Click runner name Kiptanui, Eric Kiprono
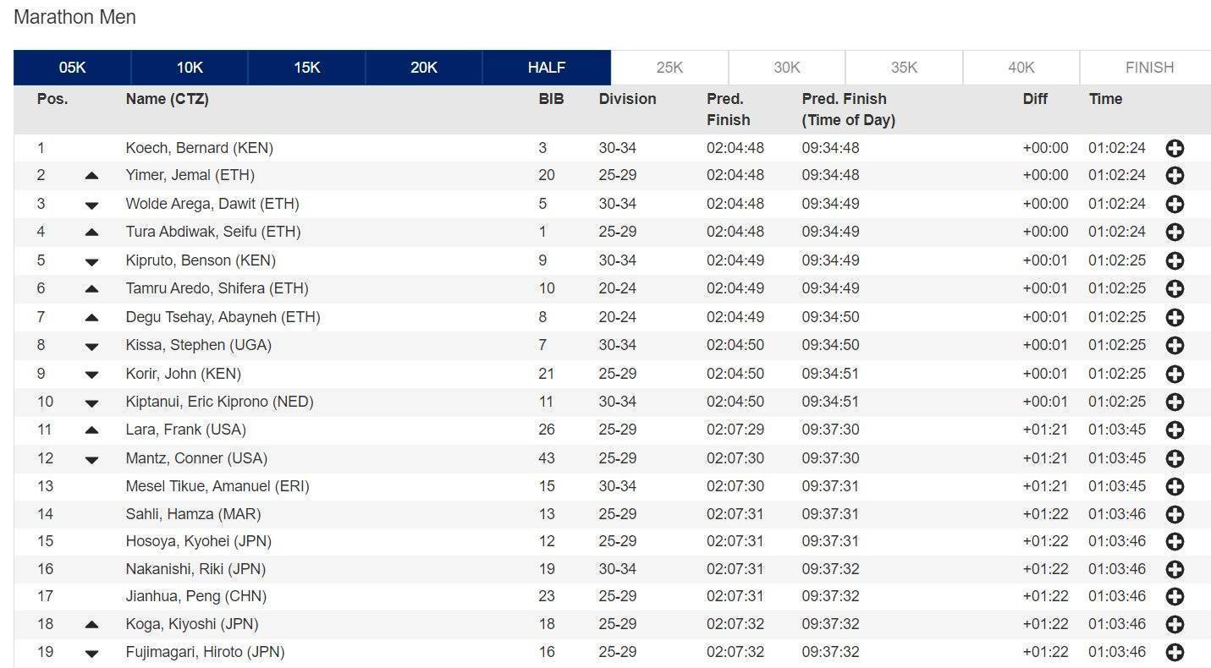This screenshot has height=668, width=1211. click(x=219, y=402)
